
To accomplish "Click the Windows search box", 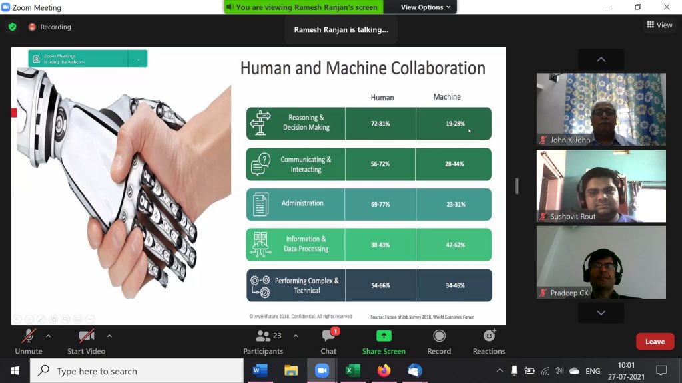I will coord(137,371).
